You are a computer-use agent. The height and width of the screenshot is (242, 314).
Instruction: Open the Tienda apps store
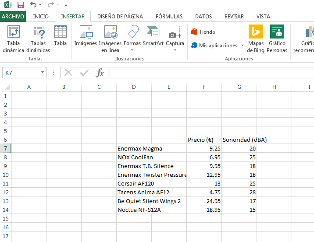[203, 32]
